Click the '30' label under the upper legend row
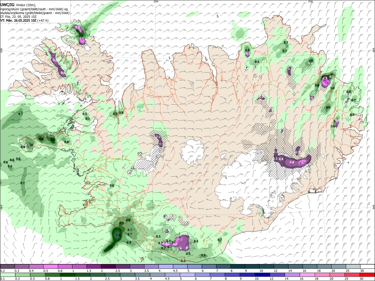Screen dimensions: 375x281 click(x=362, y=271)
